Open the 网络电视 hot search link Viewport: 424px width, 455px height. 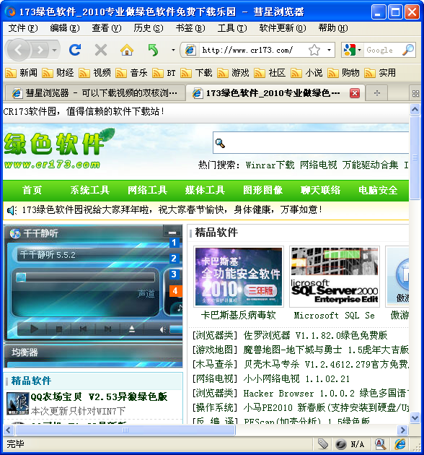coord(318,165)
